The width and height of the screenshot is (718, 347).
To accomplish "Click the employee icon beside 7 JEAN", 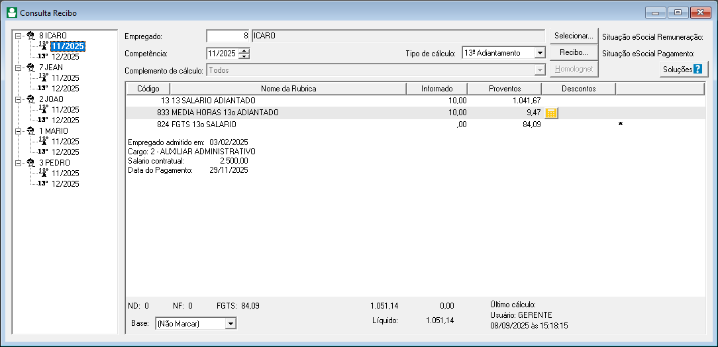I will point(31,68).
